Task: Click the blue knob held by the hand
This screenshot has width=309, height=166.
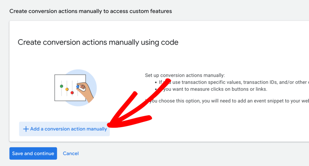Action: click(78, 86)
